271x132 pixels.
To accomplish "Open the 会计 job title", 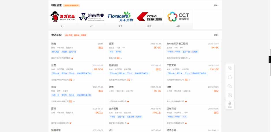I will 111,130.
